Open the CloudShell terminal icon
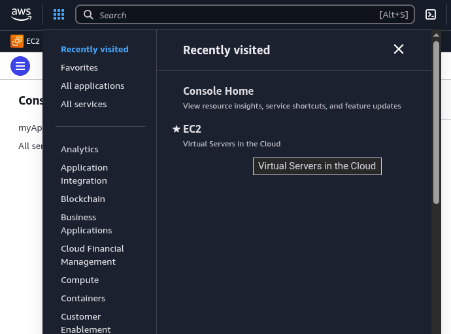 (431, 14)
